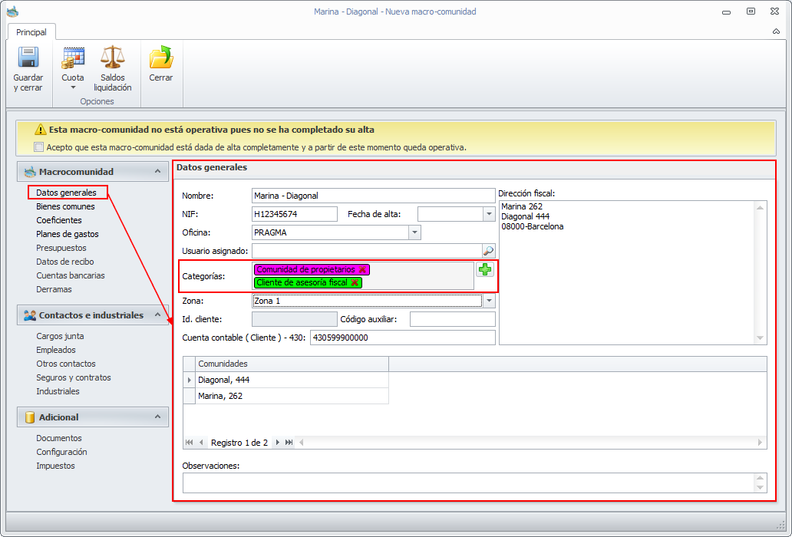Click the Id. cliente field
Image resolution: width=792 pixels, height=537 pixels.
[x=295, y=319]
